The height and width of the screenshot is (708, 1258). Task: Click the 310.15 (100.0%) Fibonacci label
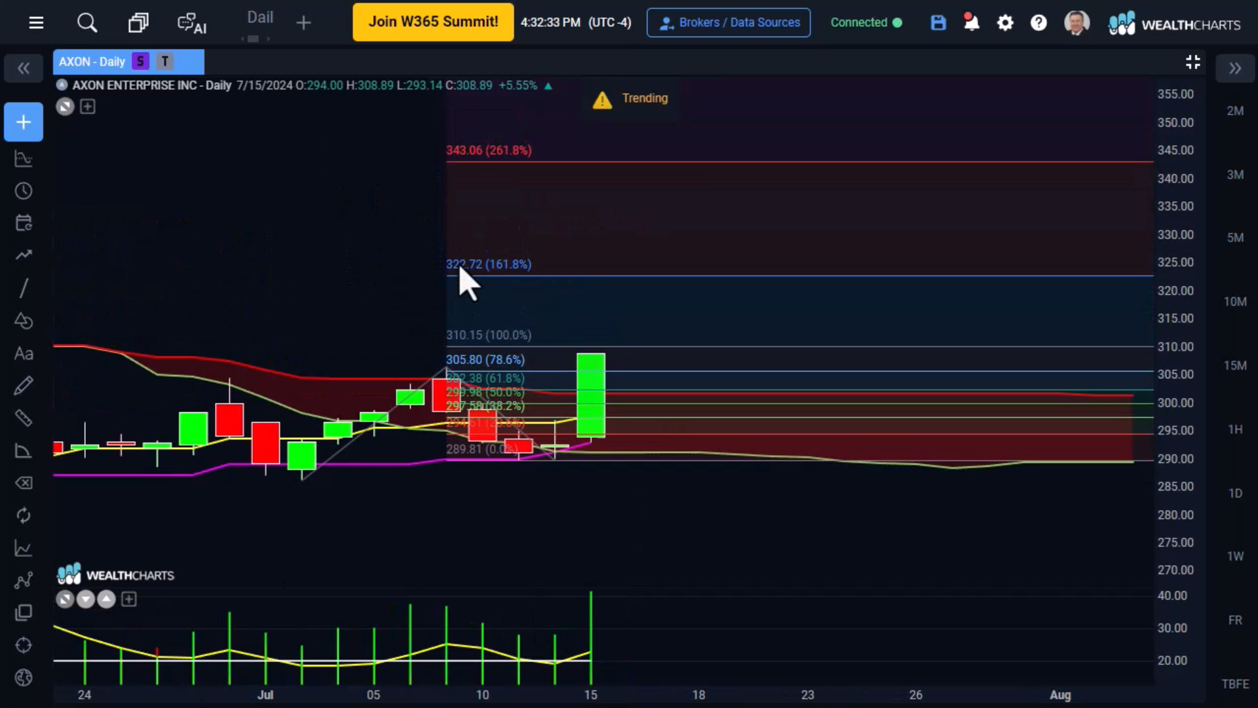(x=489, y=335)
